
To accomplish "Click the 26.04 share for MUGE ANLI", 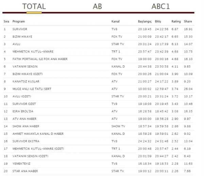I will click(188, 89).
